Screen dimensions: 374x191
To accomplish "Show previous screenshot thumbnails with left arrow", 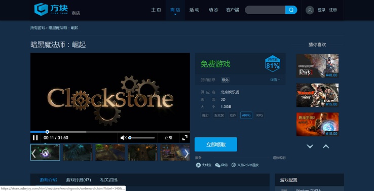I will coord(34,154).
